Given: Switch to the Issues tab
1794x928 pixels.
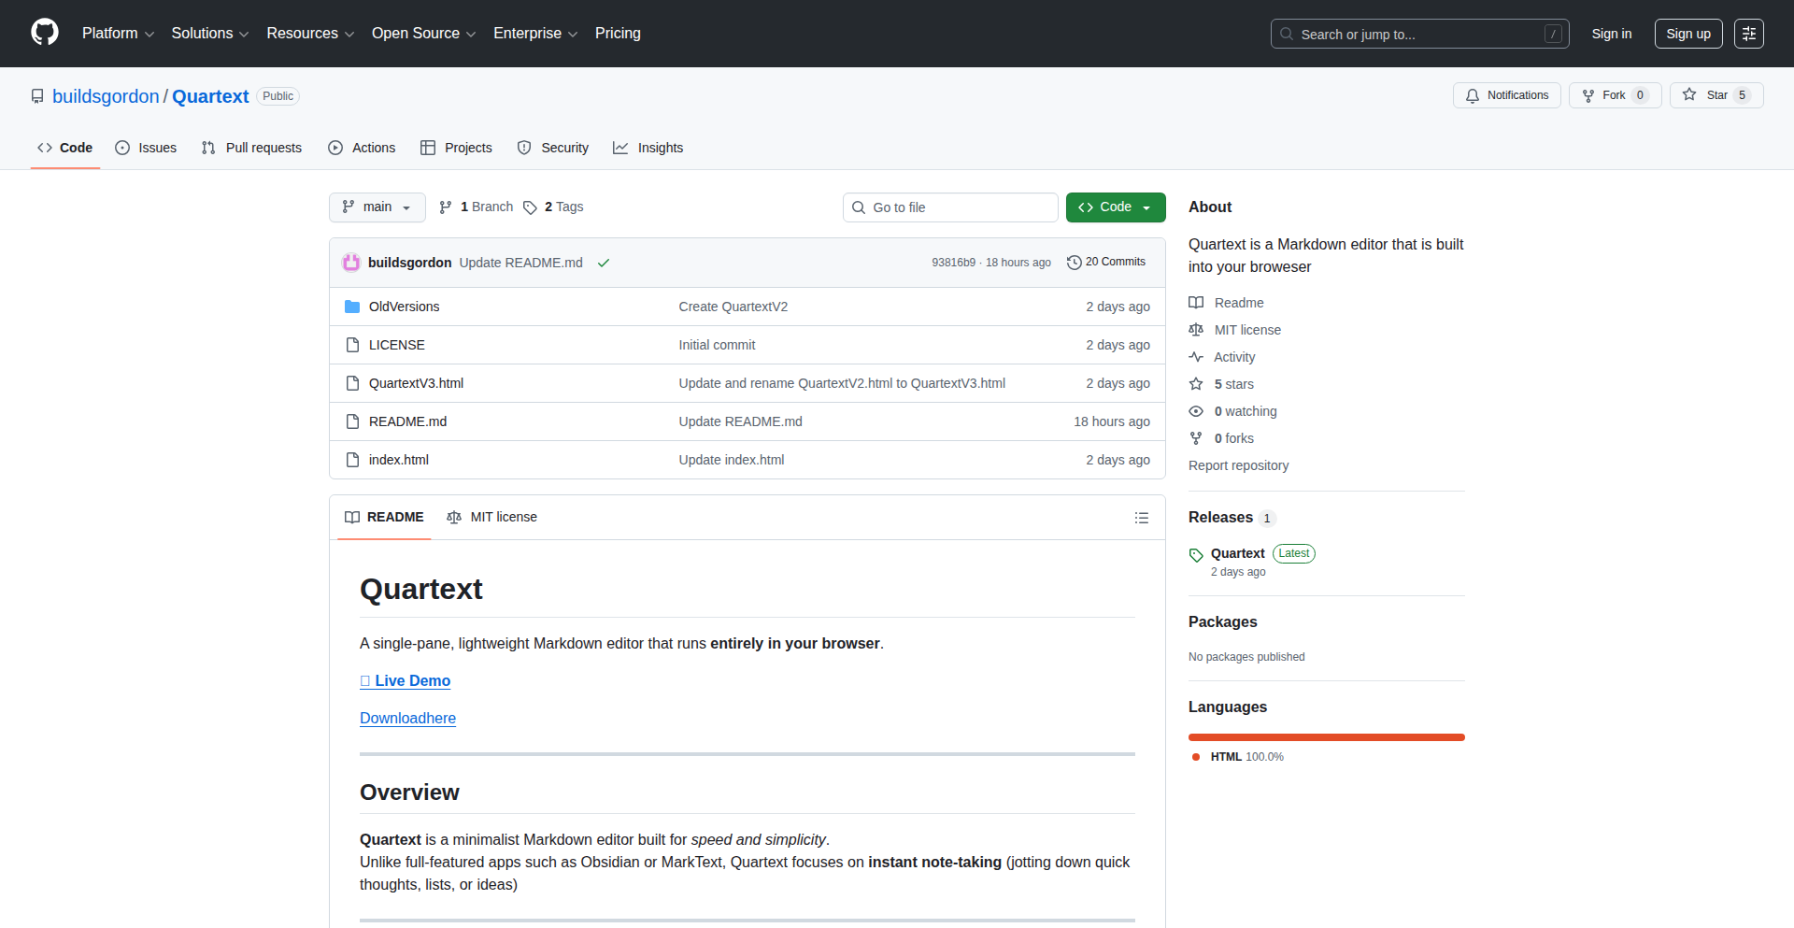Looking at the screenshot, I should tap(146, 148).
